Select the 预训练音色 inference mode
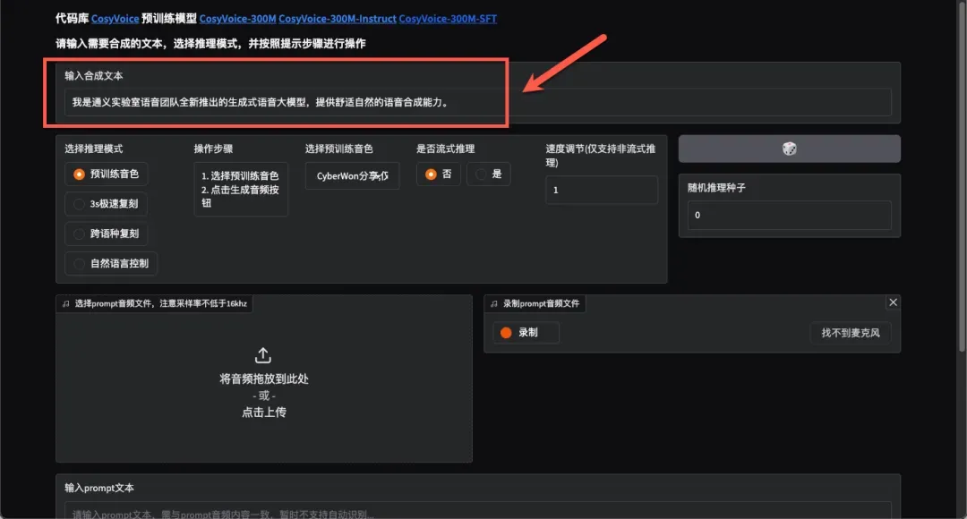967x519 pixels. coord(80,174)
